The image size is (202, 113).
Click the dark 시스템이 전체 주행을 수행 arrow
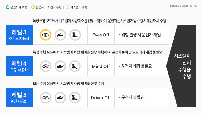click(x=183, y=66)
